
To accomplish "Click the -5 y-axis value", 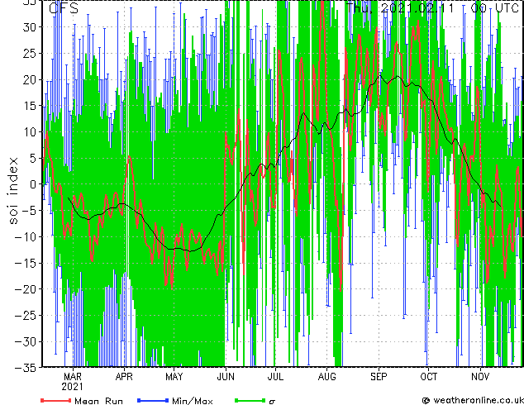I will tap(30, 211).
